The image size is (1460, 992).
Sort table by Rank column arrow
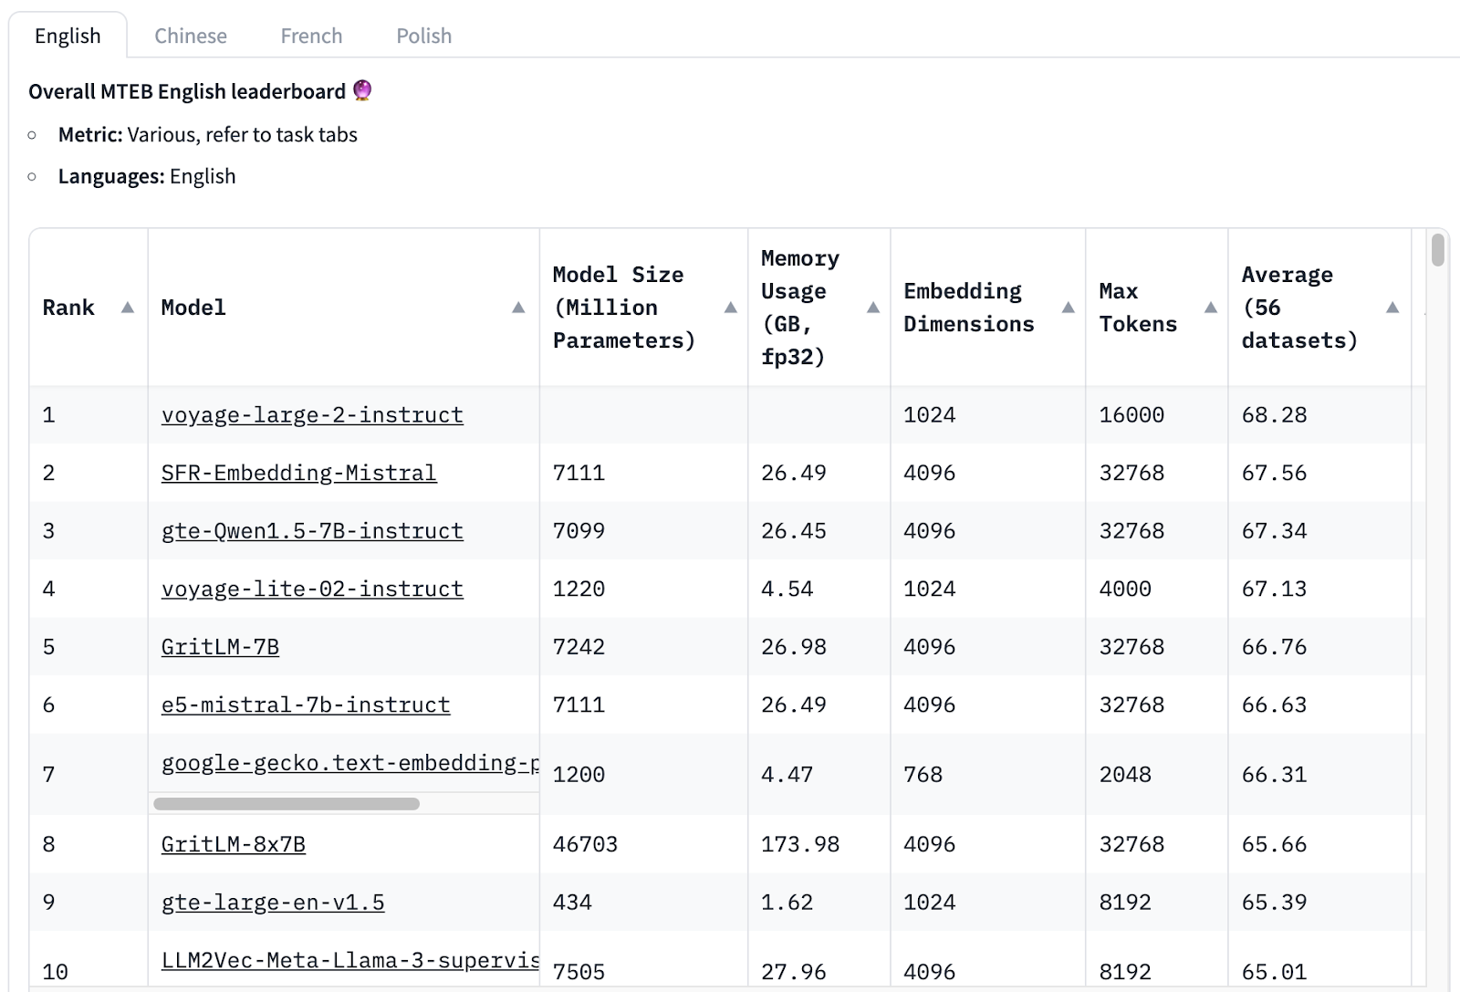coord(128,308)
